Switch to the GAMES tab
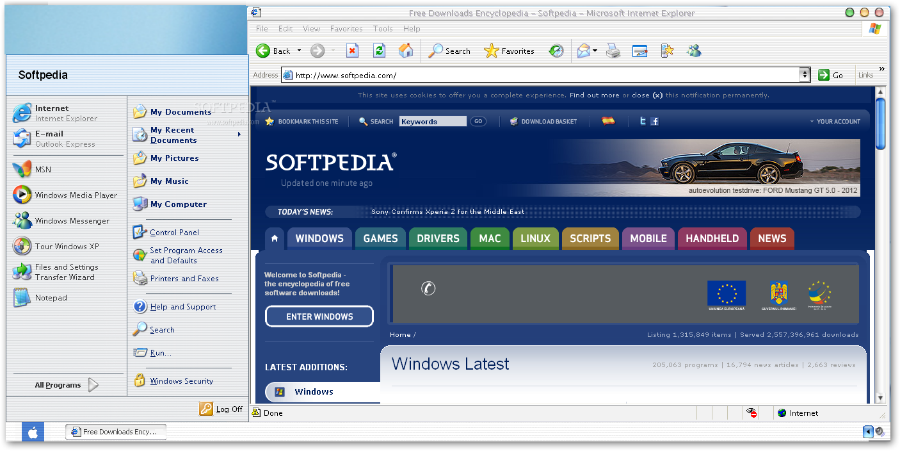Viewport: 900px width, 451px height. pos(381,238)
